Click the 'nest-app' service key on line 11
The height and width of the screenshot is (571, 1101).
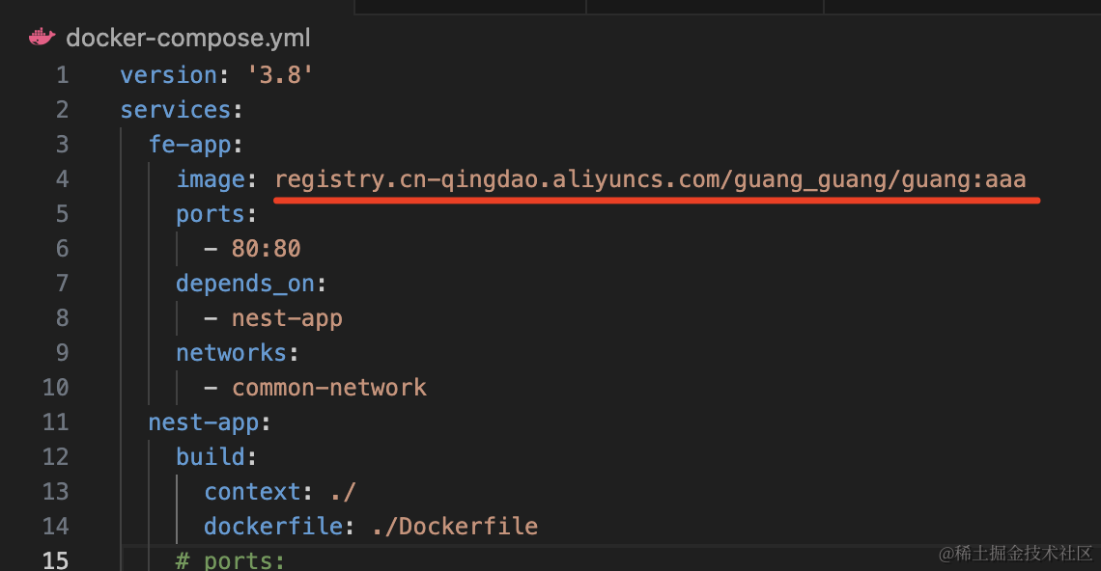tap(204, 422)
